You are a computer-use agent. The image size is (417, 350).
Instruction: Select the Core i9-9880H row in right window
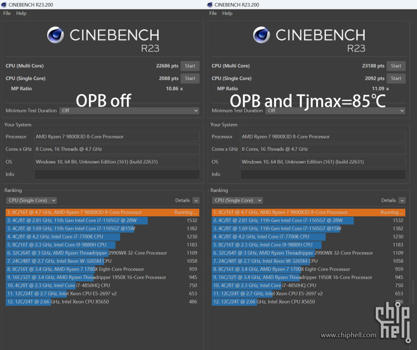[308, 244]
